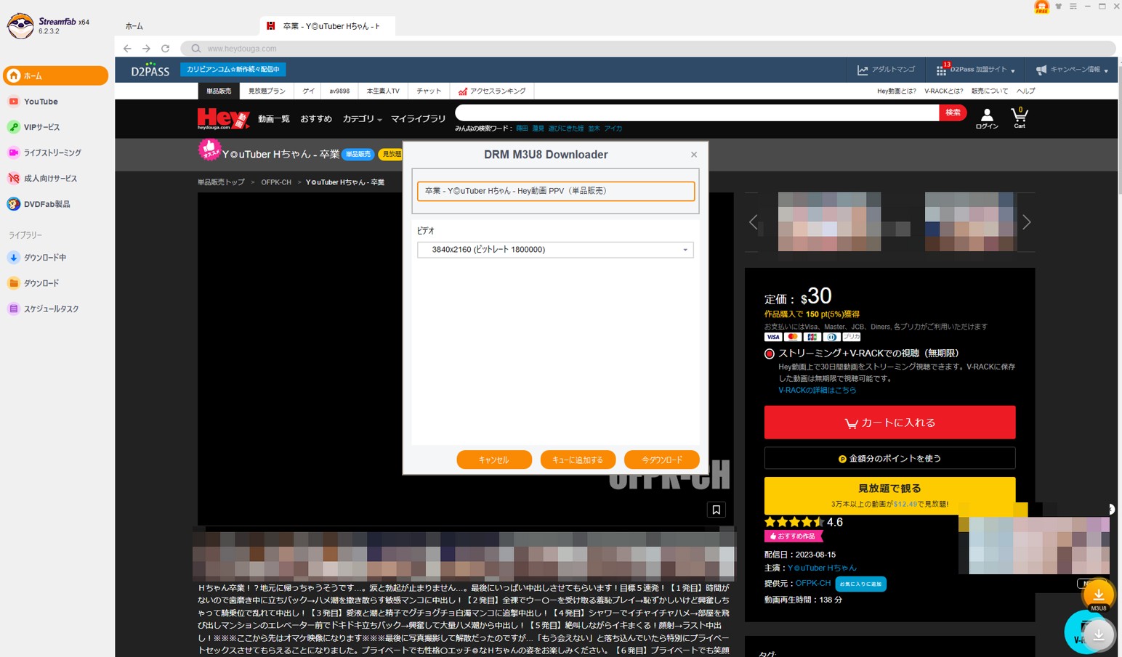Open おすすめ nav menu
The image size is (1122, 657).
(316, 119)
